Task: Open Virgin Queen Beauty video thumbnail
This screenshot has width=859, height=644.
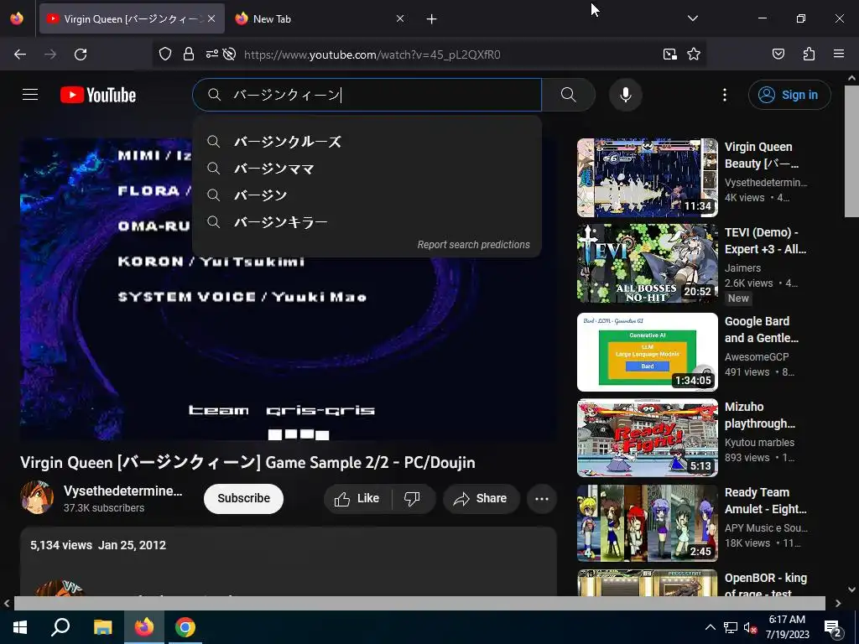Action: click(x=647, y=178)
